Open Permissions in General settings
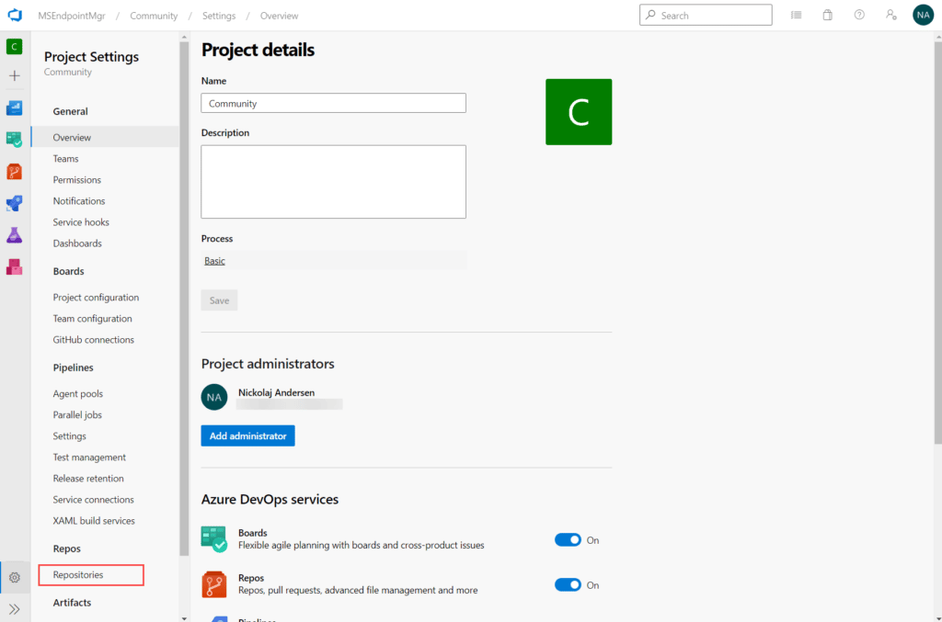The image size is (942, 622). pyautogui.click(x=77, y=180)
